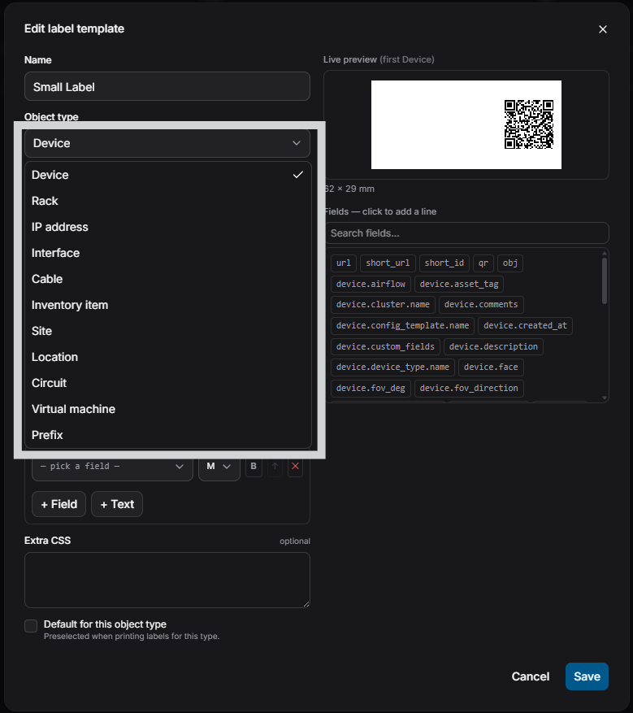Screen dimensions: 633x713
Task: Add the device.config_template.name field
Action: coord(402,325)
